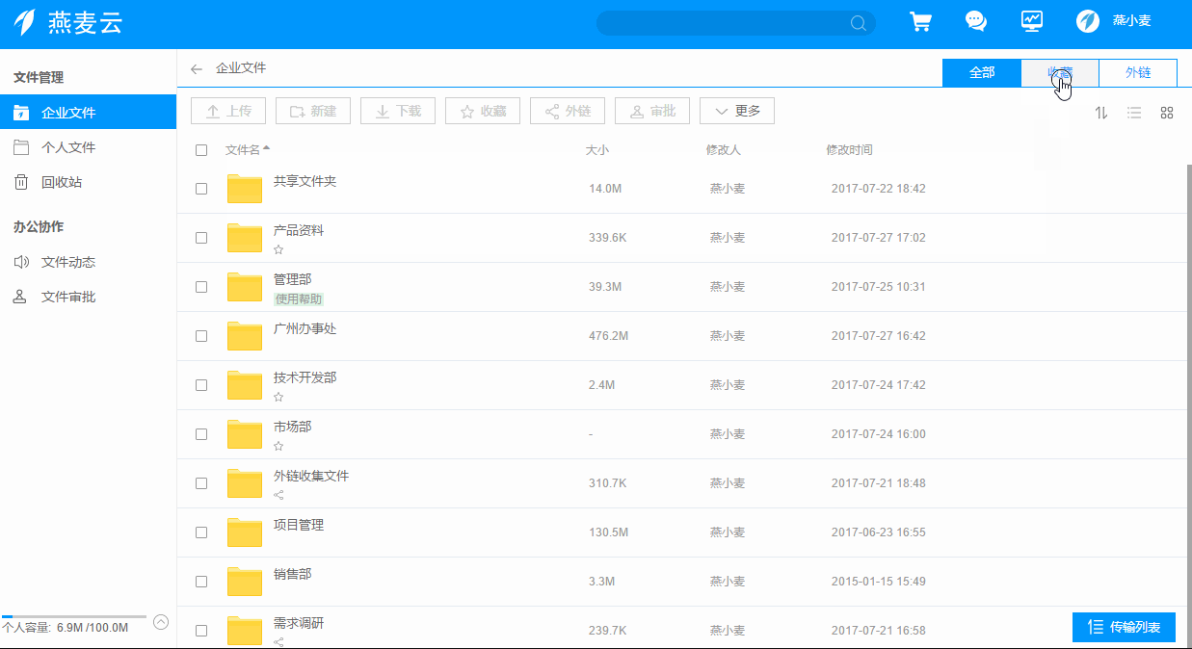
Task: Switch to grid view layout
Action: pos(1166,113)
